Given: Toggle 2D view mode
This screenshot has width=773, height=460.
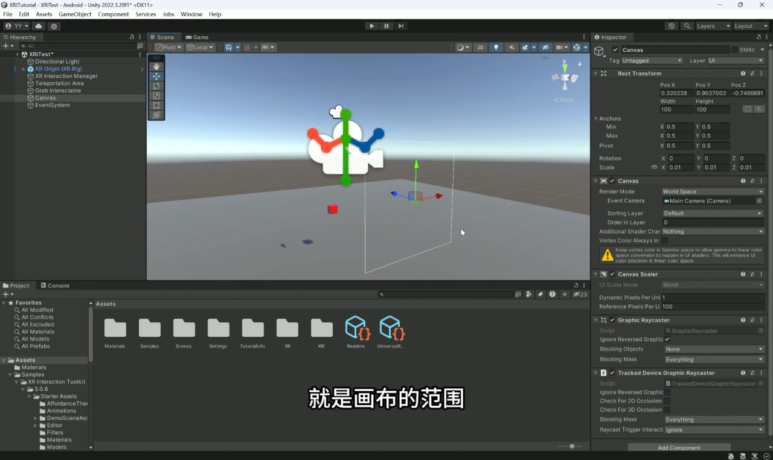Looking at the screenshot, I should (480, 47).
